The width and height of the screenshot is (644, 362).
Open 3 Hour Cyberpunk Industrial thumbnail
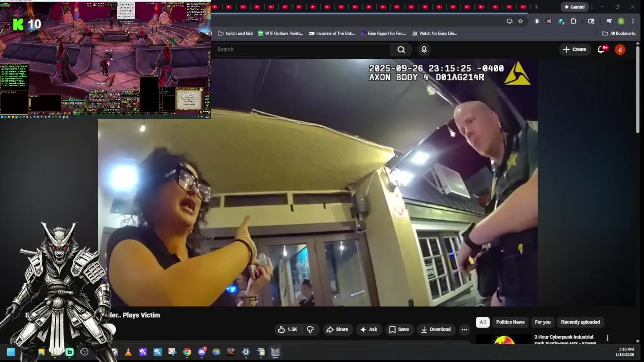click(503, 339)
